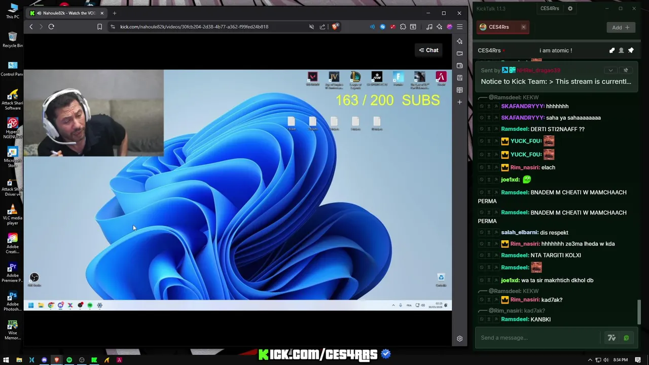Open Discord from the taskbar
This screenshot has width=649, height=365.
[x=44, y=360]
